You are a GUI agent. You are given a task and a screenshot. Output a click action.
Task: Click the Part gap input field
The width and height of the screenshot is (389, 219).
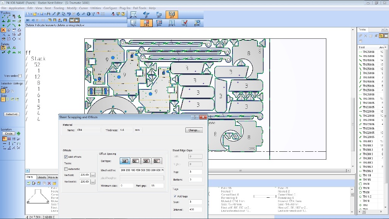[x=157, y=186]
